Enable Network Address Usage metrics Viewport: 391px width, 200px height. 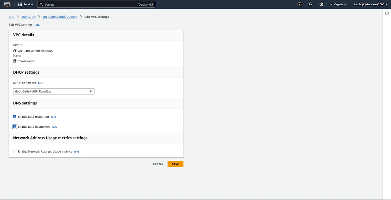15,152
